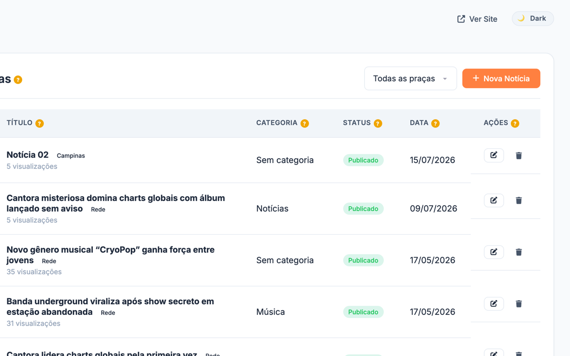
Task: Click the moon icon in the Dark toggle
Action: tap(521, 18)
